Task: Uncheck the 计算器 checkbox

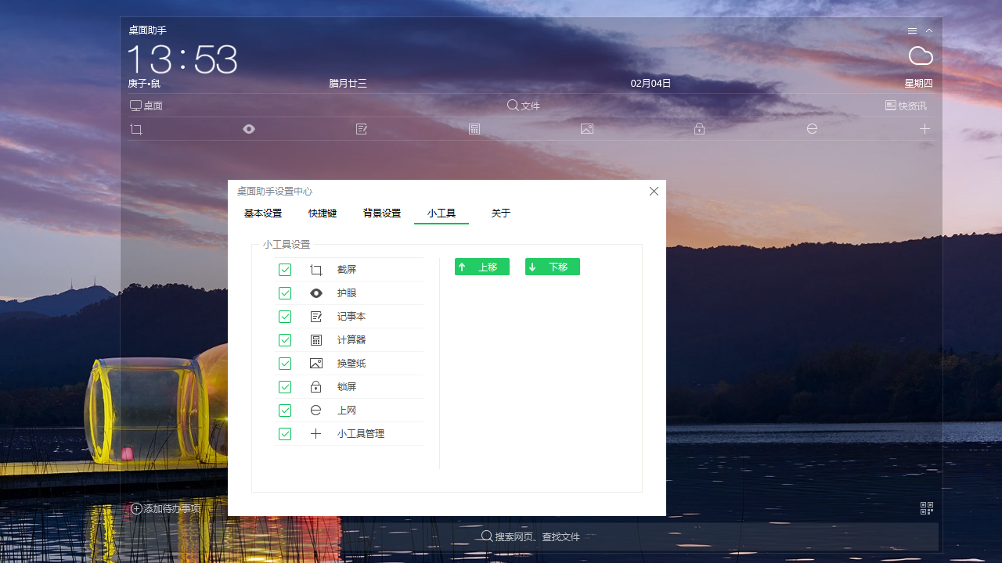Action: (285, 340)
